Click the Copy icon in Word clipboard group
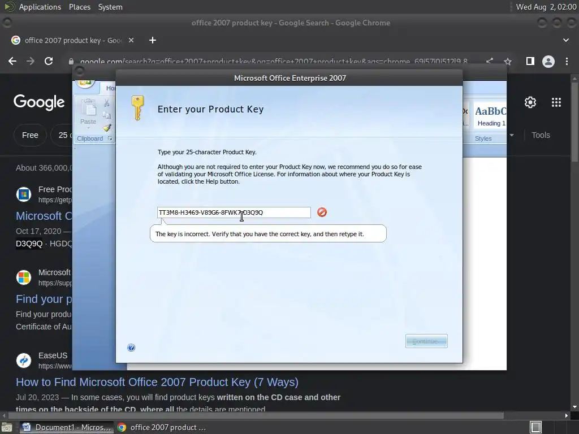The width and height of the screenshot is (579, 434). [107, 115]
